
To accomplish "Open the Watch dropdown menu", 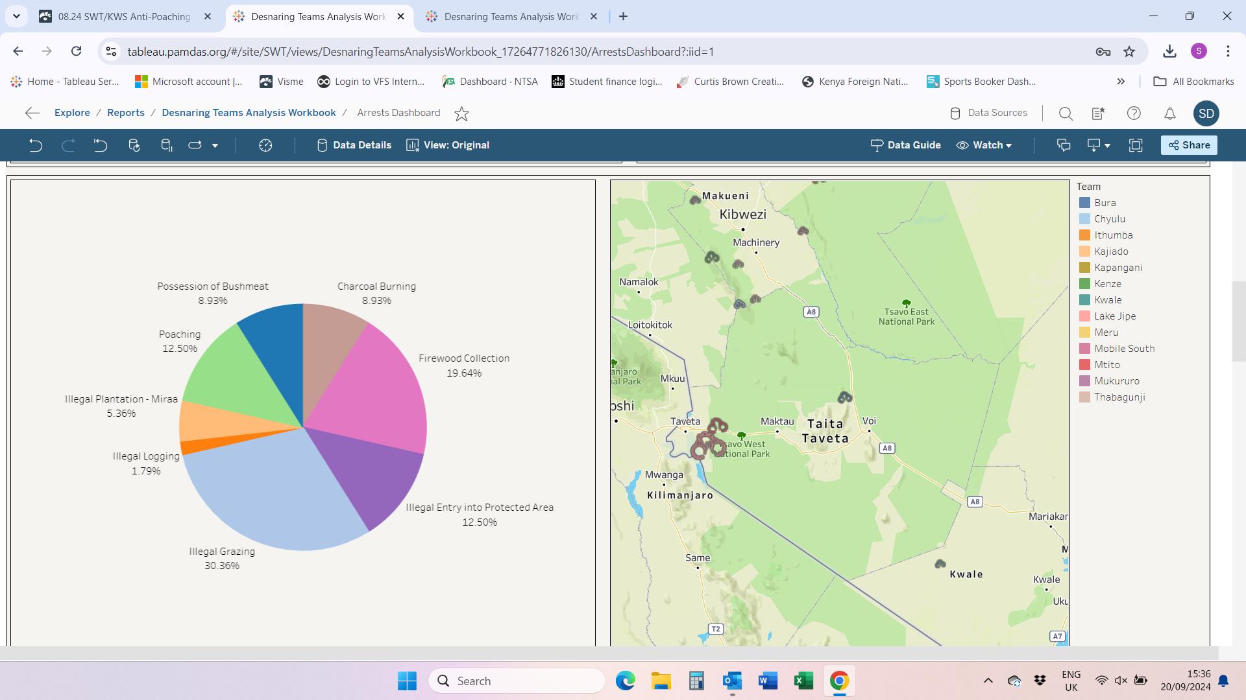I will coord(984,145).
